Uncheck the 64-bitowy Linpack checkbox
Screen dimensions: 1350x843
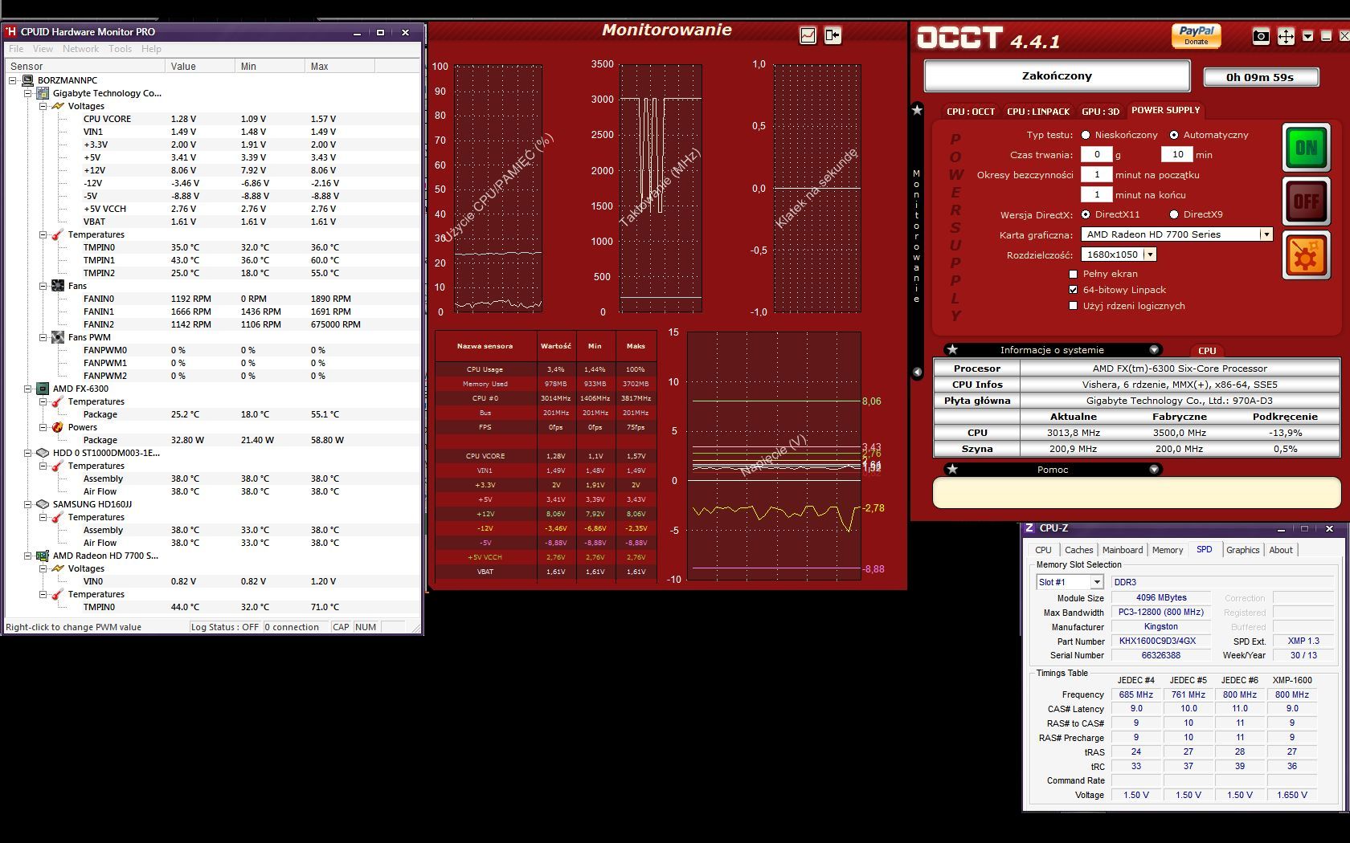coord(1073,290)
